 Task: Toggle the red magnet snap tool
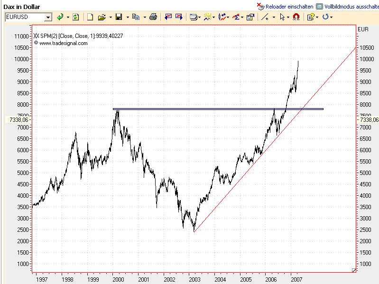tap(296, 17)
